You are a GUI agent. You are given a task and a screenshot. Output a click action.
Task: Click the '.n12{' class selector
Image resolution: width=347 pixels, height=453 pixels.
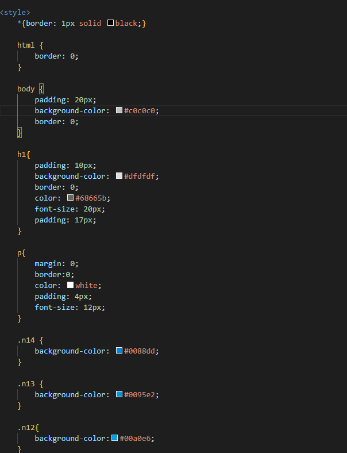[28, 428]
